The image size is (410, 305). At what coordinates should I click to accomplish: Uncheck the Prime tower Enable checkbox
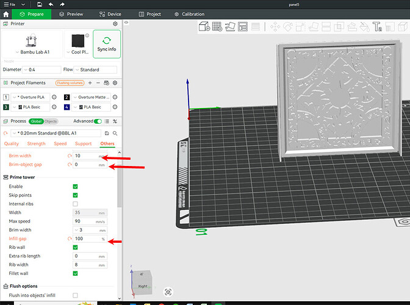pos(75,187)
